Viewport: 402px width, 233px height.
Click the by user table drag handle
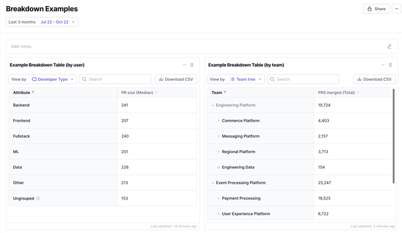(192, 65)
